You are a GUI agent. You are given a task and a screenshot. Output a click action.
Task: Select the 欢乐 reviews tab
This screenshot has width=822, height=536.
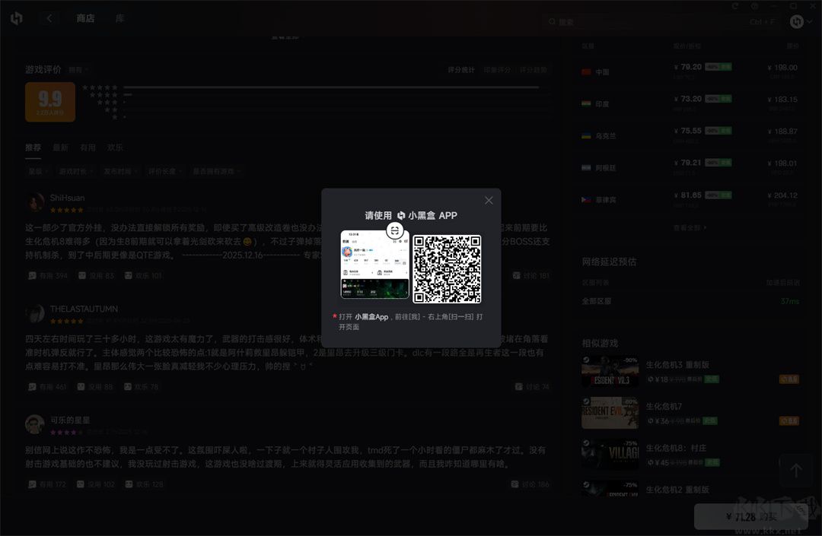point(115,147)
